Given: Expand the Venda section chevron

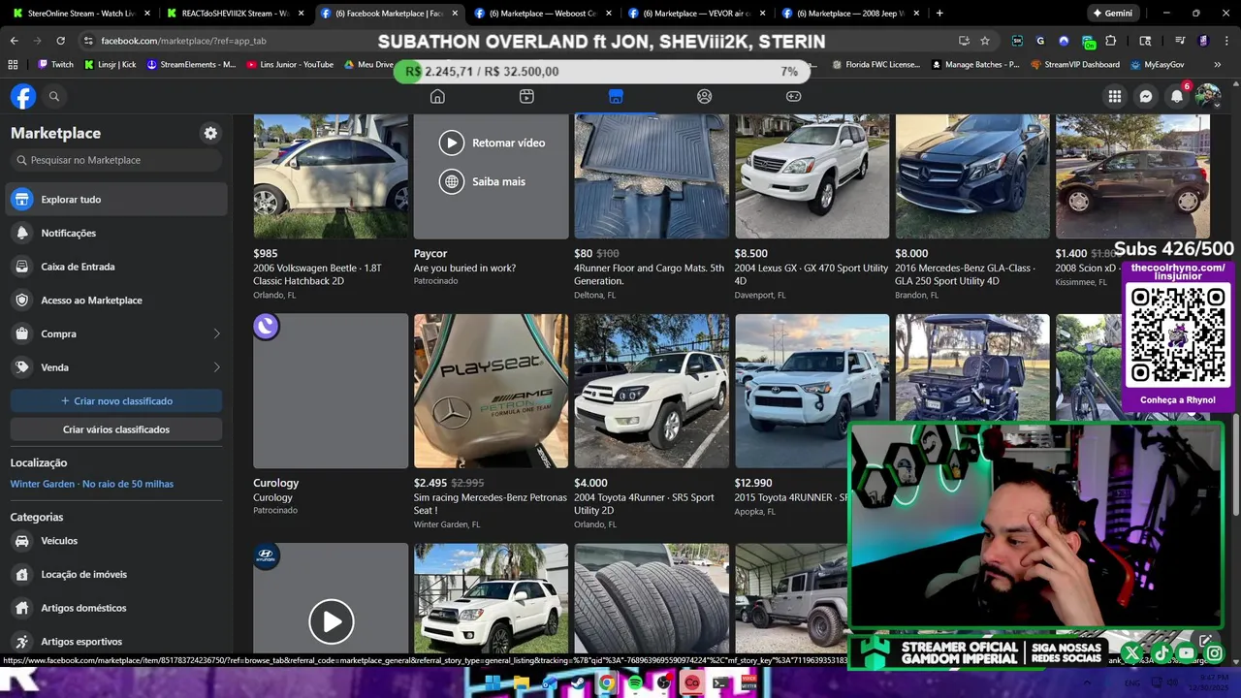Looking at the screenshot, I should [x=216, y=367].
